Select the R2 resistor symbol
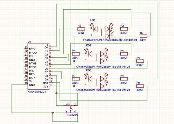The height and width of the screenshot is (124, 174). coord(124,29)
